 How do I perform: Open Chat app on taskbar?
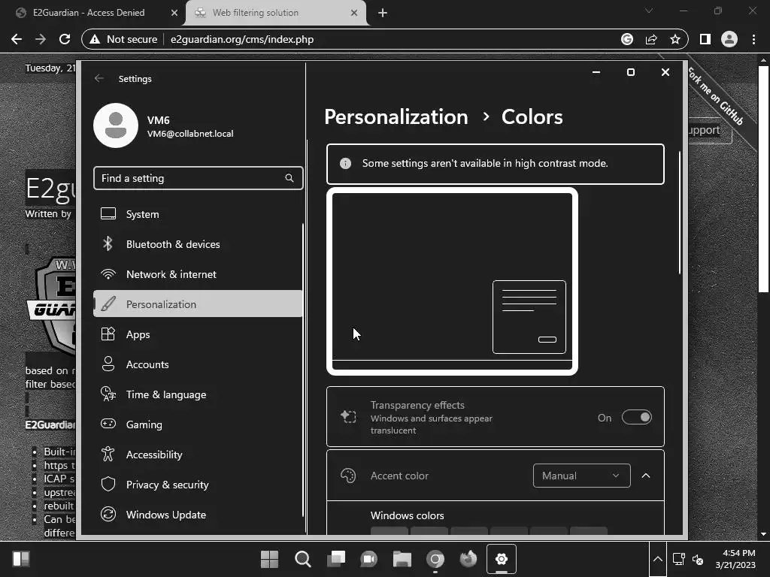[368, 559]
